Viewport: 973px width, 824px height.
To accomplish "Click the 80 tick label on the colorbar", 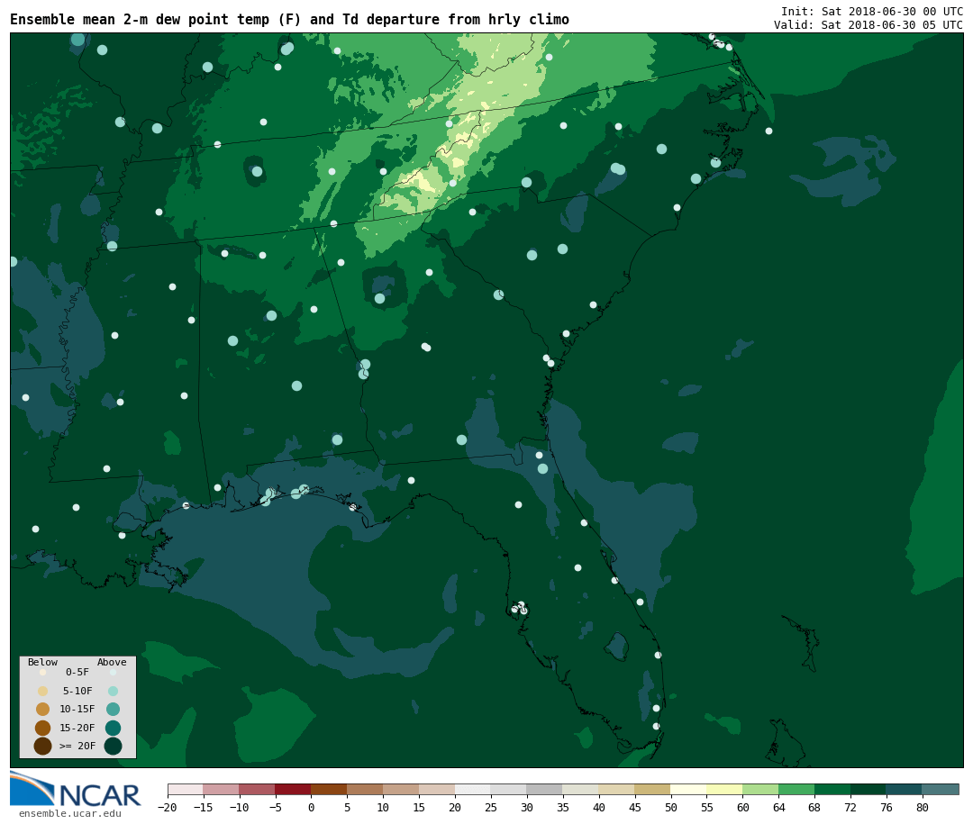I will pos(923,807).
